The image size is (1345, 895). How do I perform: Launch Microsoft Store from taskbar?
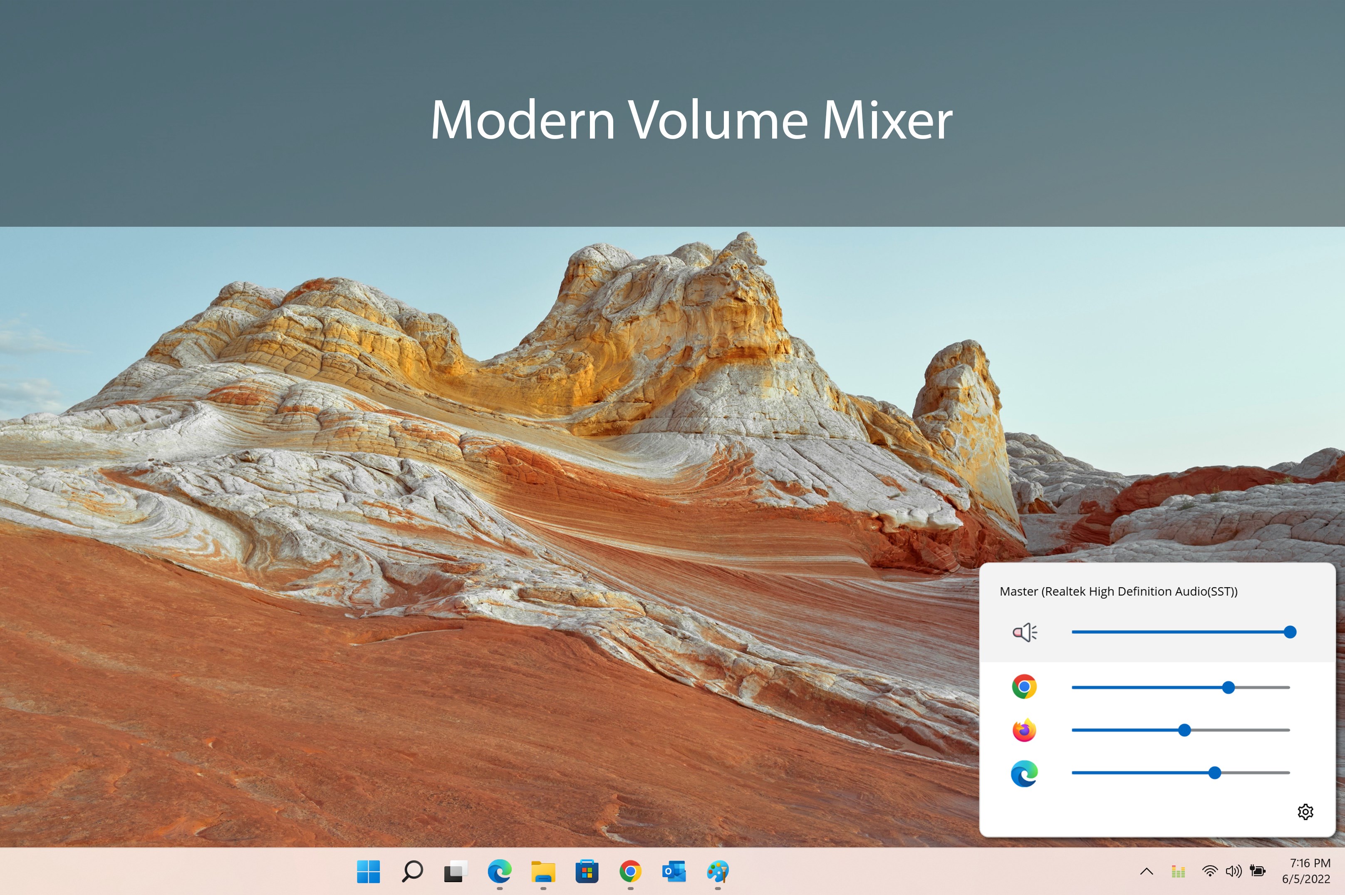[x=587, y=872]
